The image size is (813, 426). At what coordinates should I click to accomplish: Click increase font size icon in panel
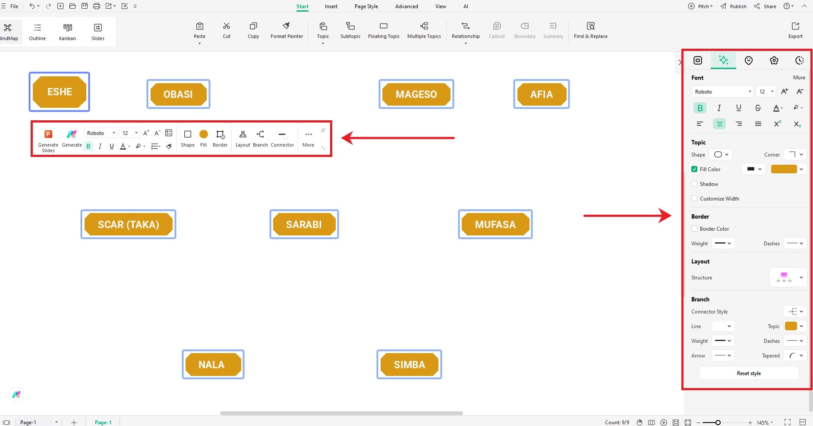[x=785, y=91]
